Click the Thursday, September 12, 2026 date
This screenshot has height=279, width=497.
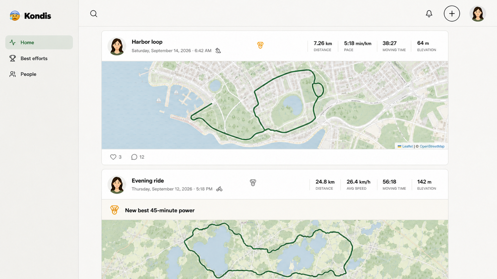[162, 189]
